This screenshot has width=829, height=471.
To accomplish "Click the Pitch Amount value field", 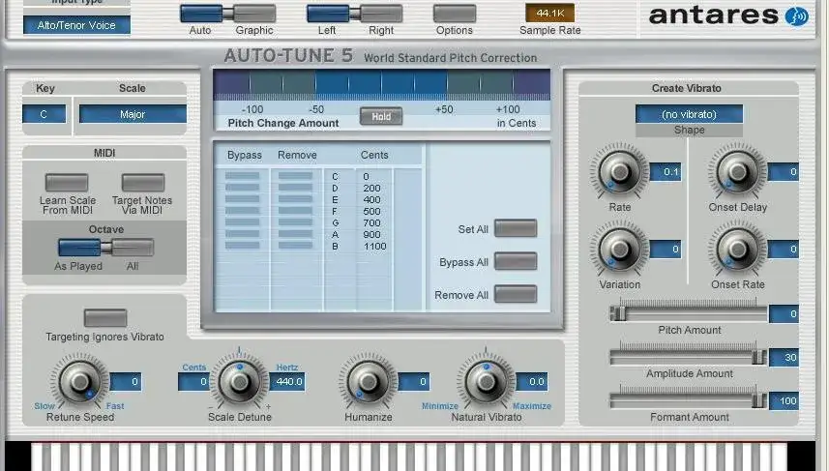I will (785, 313).
